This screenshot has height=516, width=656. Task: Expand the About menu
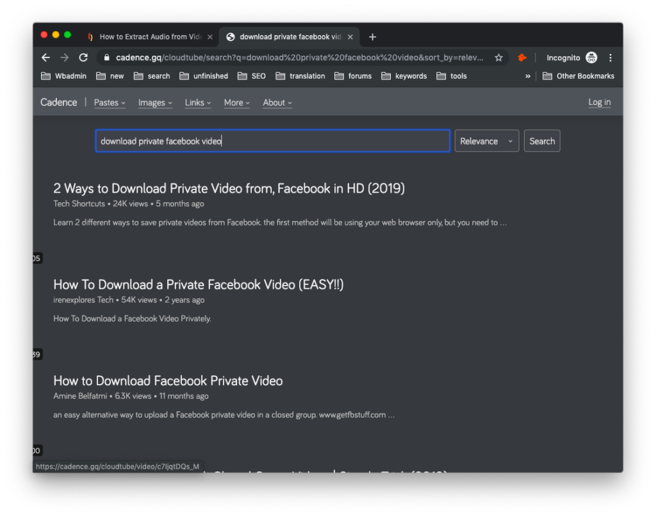tap(277, 102)
